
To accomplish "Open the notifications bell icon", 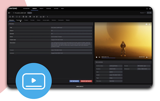I will (147, 9).
